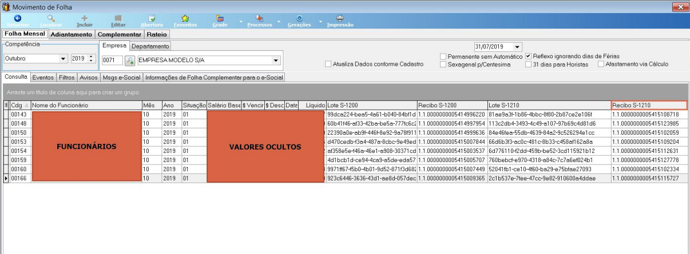690x254 pixels.
Task: Select the row with code 00159
Action: click(x=345, y=160)
